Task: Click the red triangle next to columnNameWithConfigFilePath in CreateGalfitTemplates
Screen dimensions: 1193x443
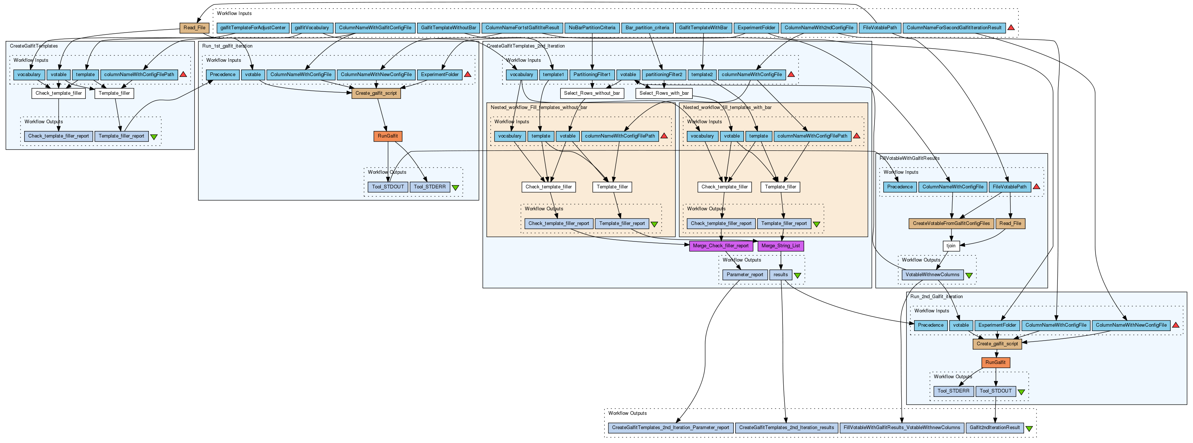Action: pos(183,75)
